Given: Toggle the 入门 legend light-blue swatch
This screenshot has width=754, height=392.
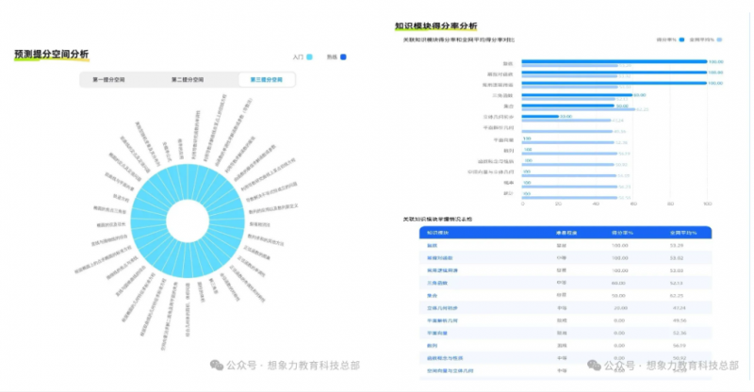Looking at the screenshot, I should pos(308,57).
